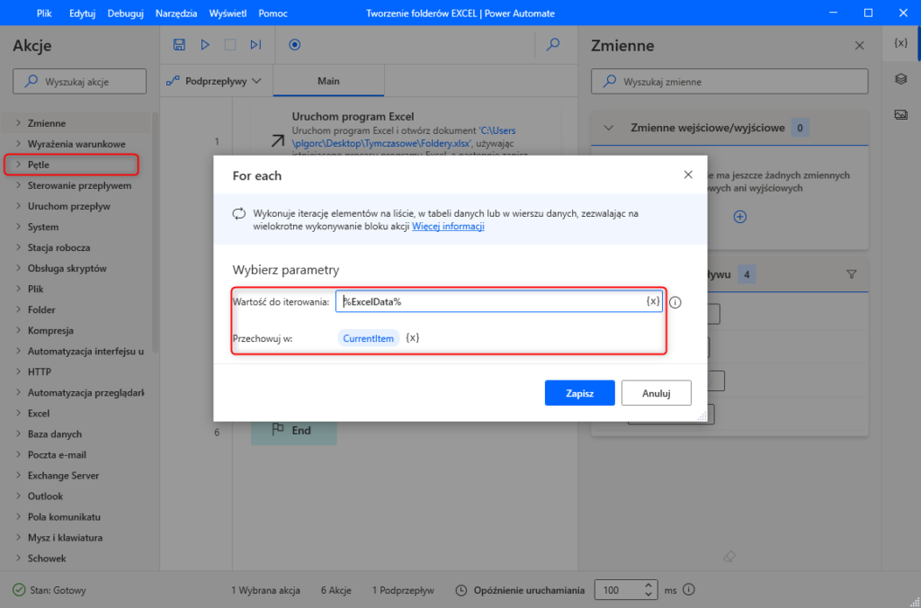Insert variable using {x} in value field
921x608 pixels.
click(653, 301)
